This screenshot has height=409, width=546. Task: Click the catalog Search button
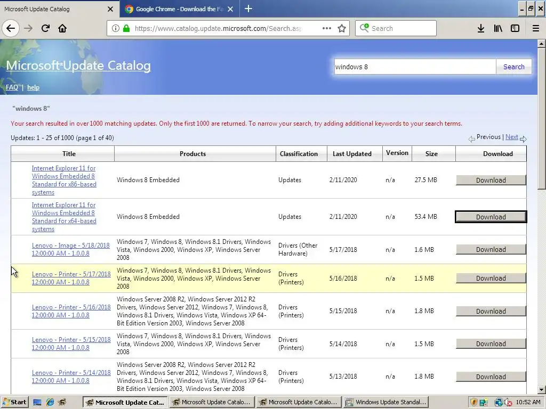[513, 67]
